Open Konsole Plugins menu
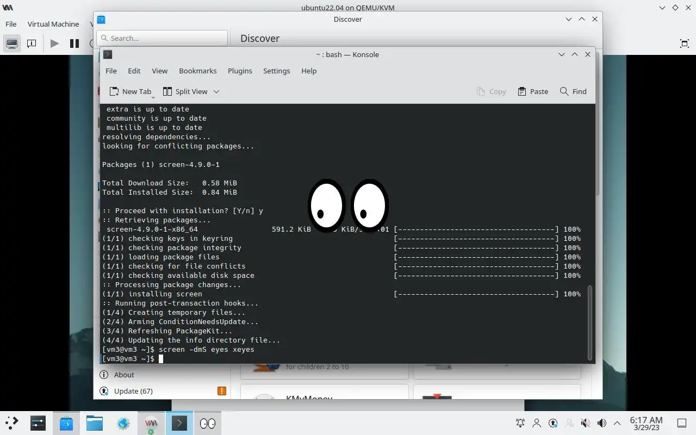This screenshot has height=435, width=696. (240, 71)
